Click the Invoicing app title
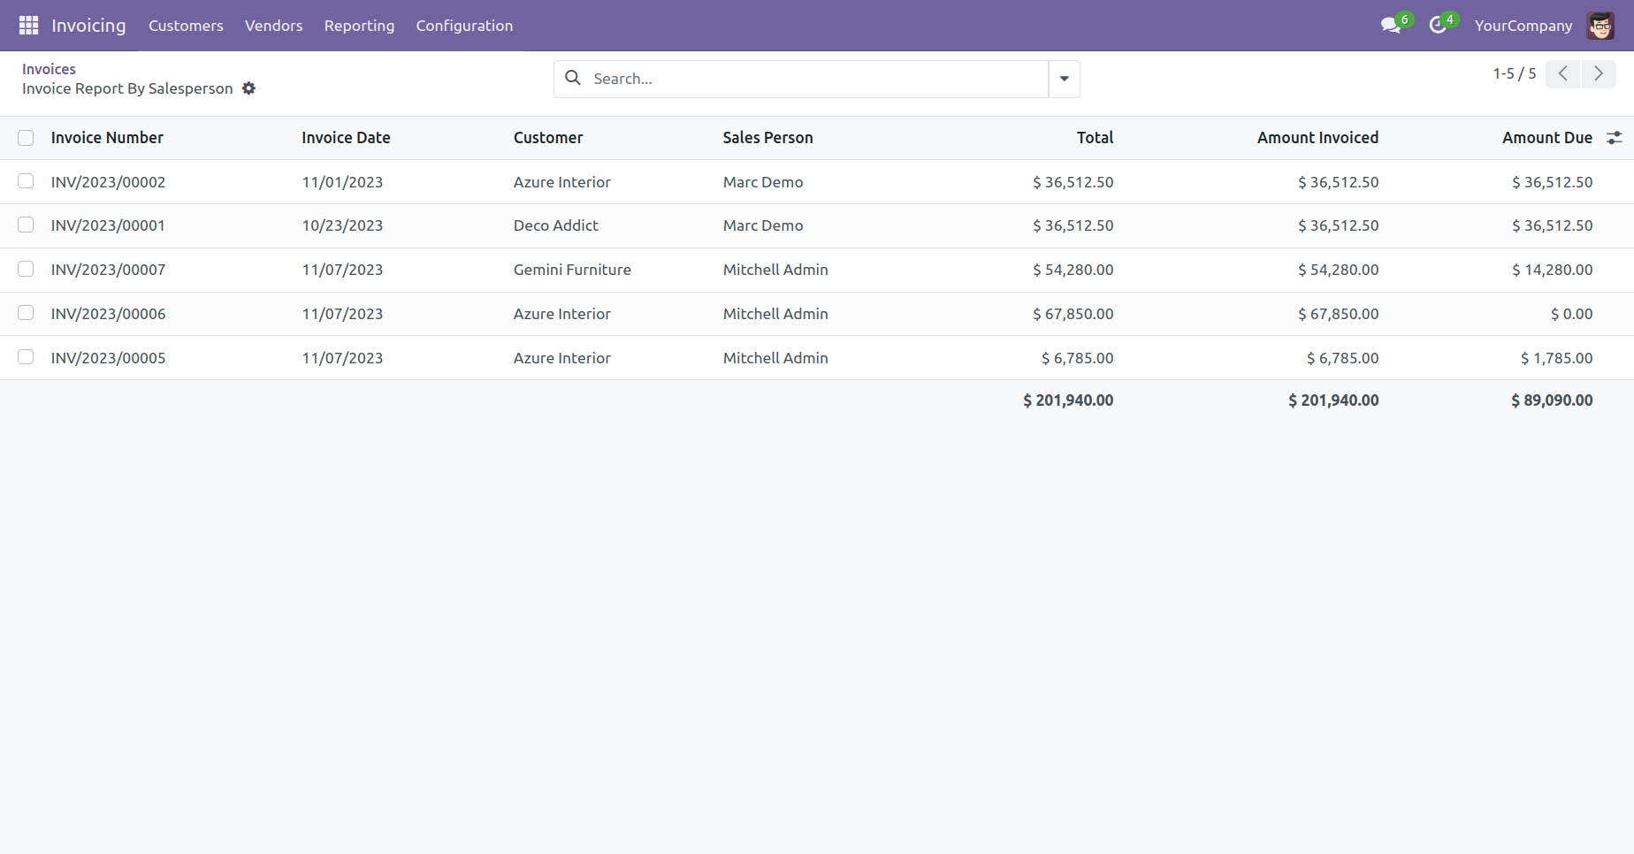The height and width of the screenshot is (854, 1634). [88, 26]
